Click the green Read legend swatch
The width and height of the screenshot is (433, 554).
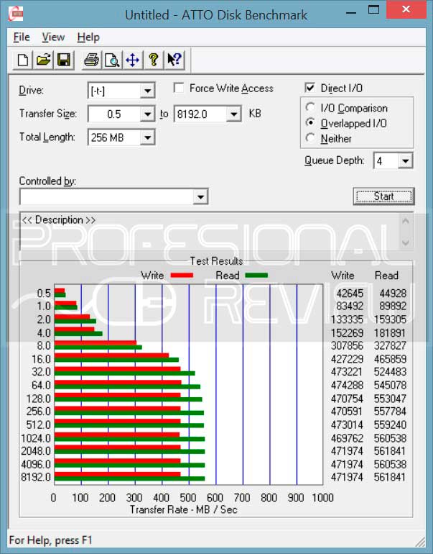(256, 276)
